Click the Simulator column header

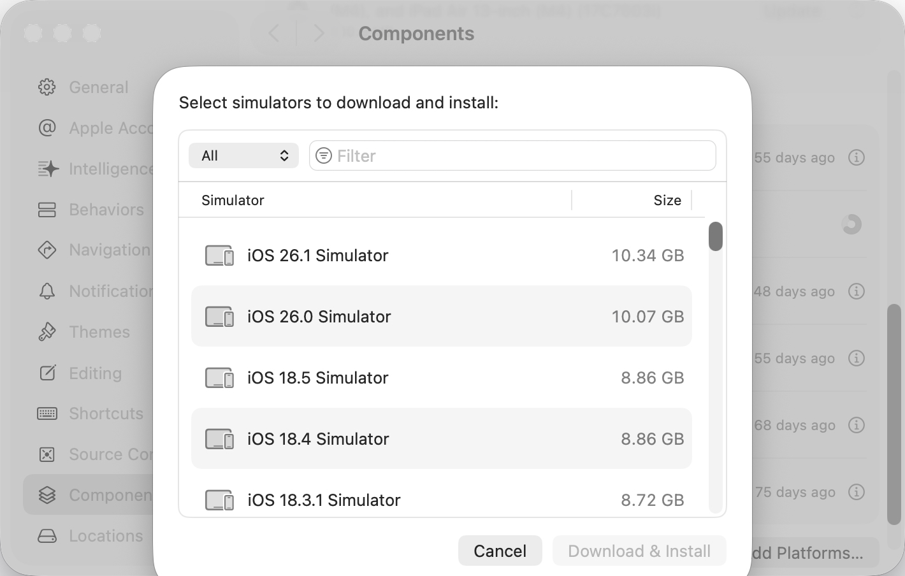click(x=233, y=200)
